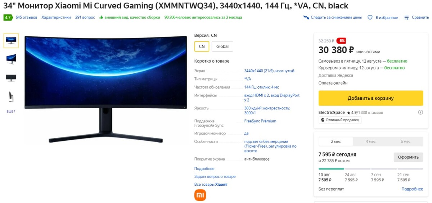Image resolution: width=432 pixels, height=203 pixels.
Task: Switch to the 6 мес installment tab
Action: tap(405, 141)
